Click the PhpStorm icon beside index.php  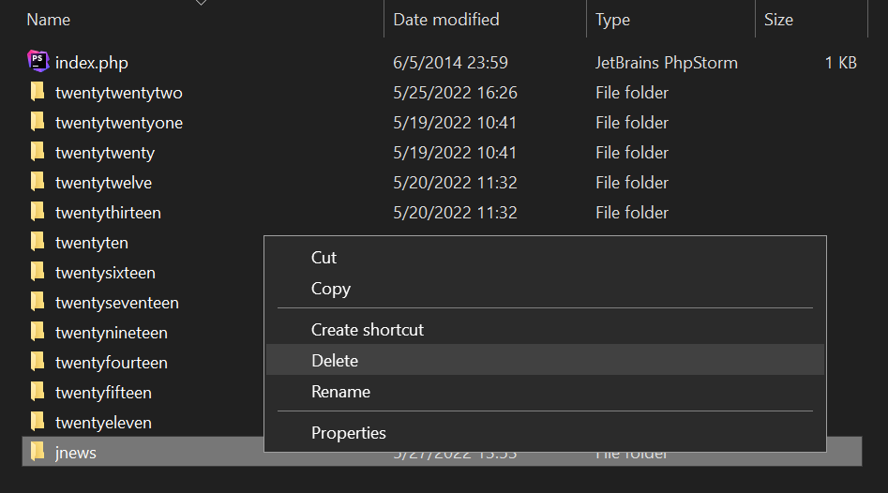point(38,62)
